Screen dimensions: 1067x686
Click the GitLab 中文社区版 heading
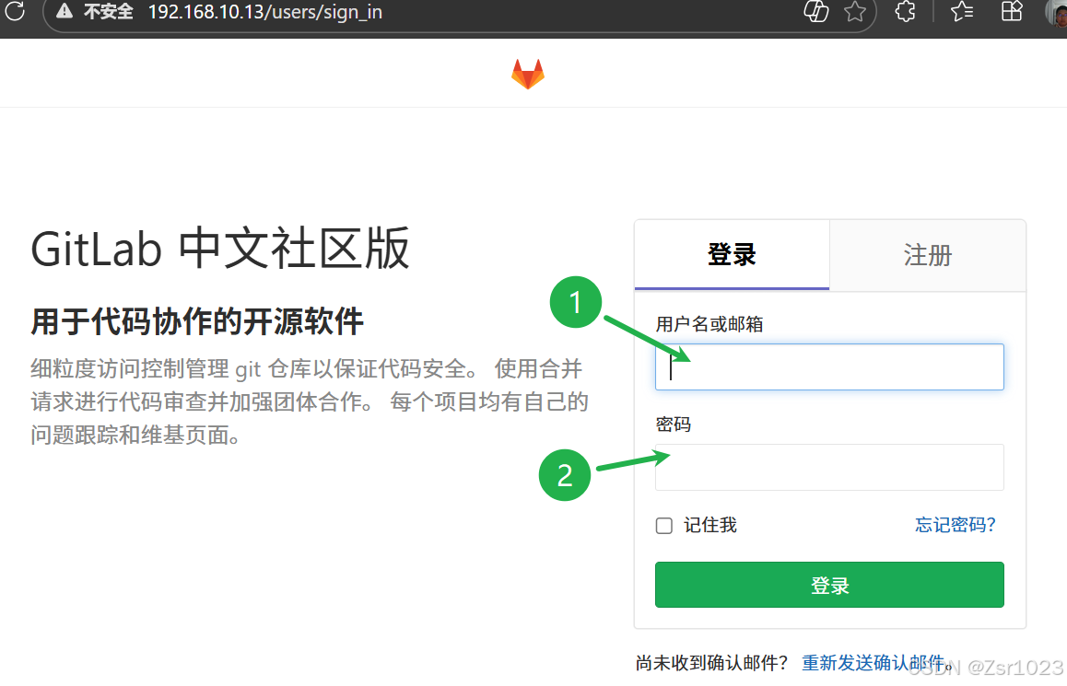[220, 249]
